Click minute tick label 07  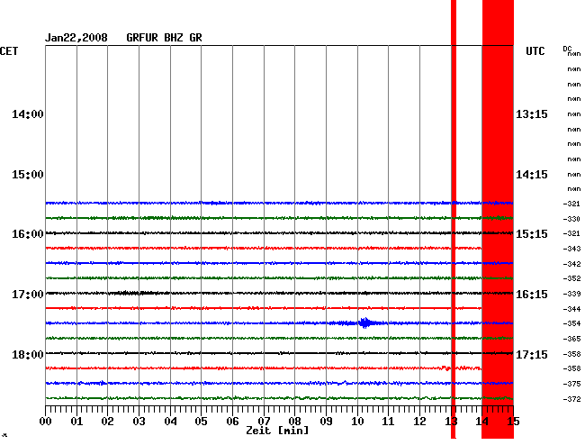click(264, 422)
